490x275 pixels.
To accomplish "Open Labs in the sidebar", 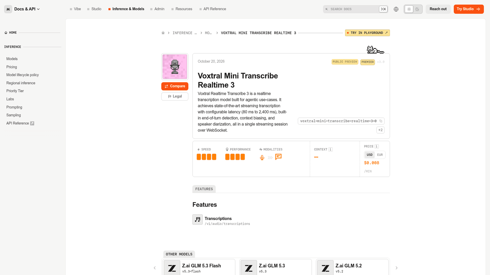I will click(x=10, y=99).
